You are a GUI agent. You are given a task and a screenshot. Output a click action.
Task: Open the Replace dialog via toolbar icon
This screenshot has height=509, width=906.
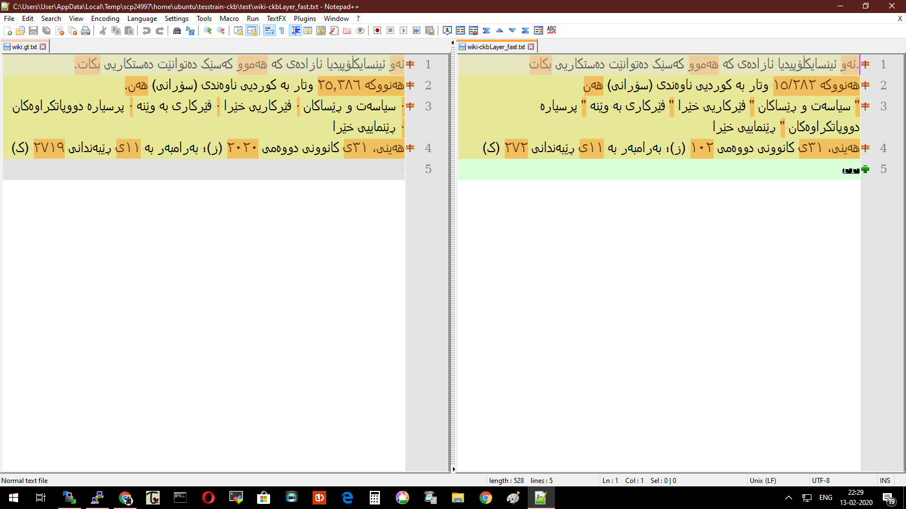(190, 31)
